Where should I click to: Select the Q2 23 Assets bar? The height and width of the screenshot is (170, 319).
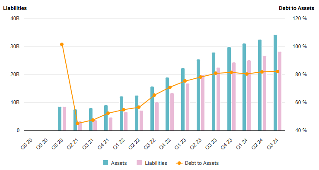(198, 95)
